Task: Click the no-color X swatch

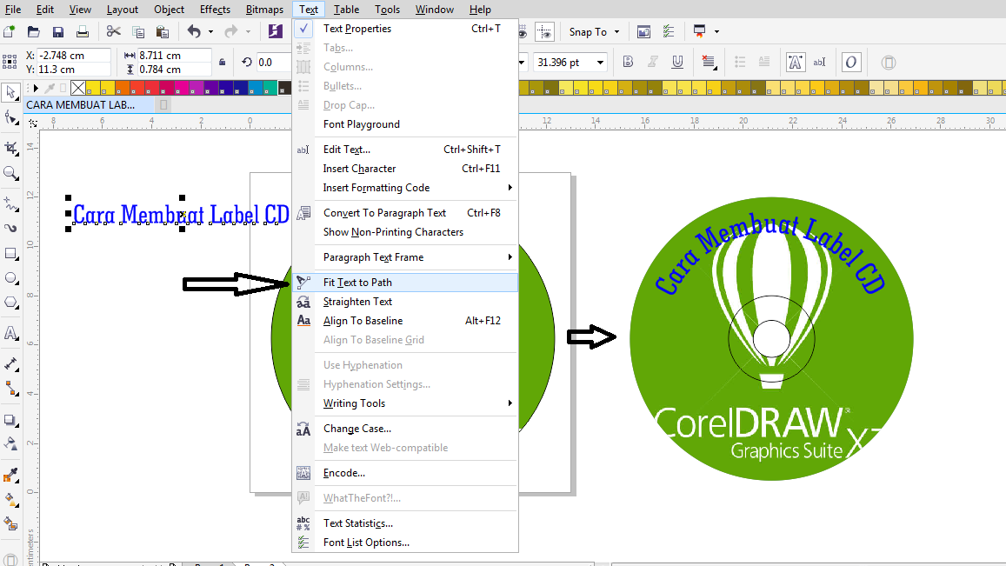Action: [78, 88]
